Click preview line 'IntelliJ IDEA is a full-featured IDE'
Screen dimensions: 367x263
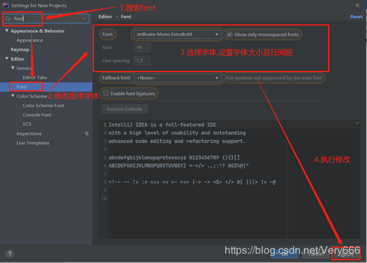(162, 125)
